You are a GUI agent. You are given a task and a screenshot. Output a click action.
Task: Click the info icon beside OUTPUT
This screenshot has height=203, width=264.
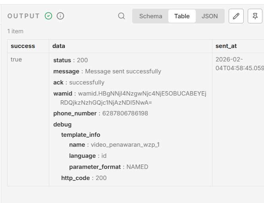tap(60, 16)
